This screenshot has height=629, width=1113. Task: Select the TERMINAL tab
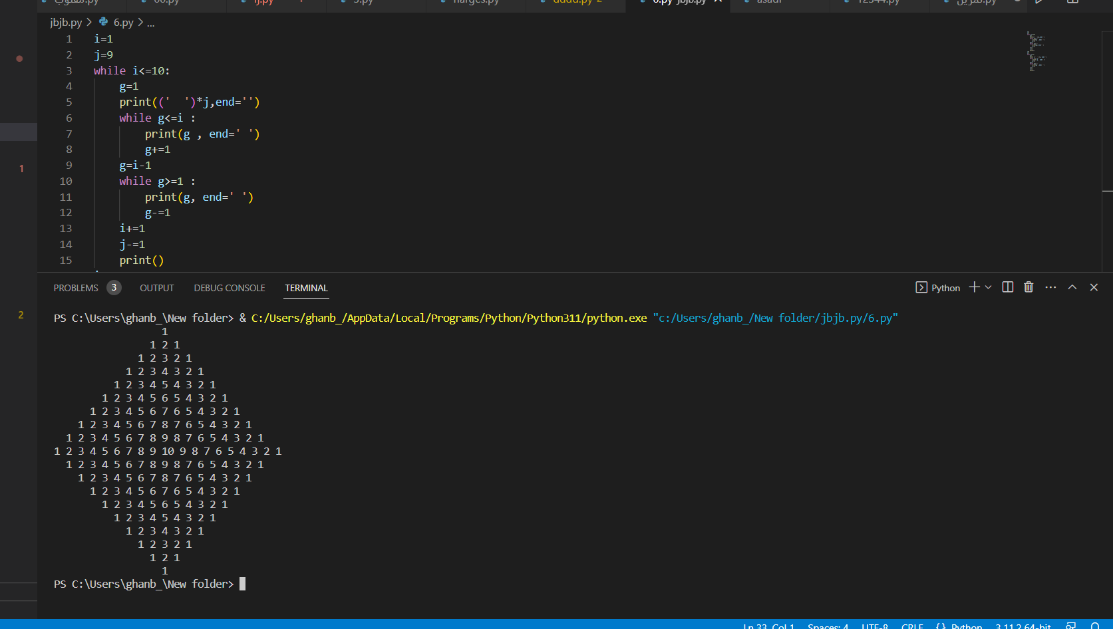306,288
